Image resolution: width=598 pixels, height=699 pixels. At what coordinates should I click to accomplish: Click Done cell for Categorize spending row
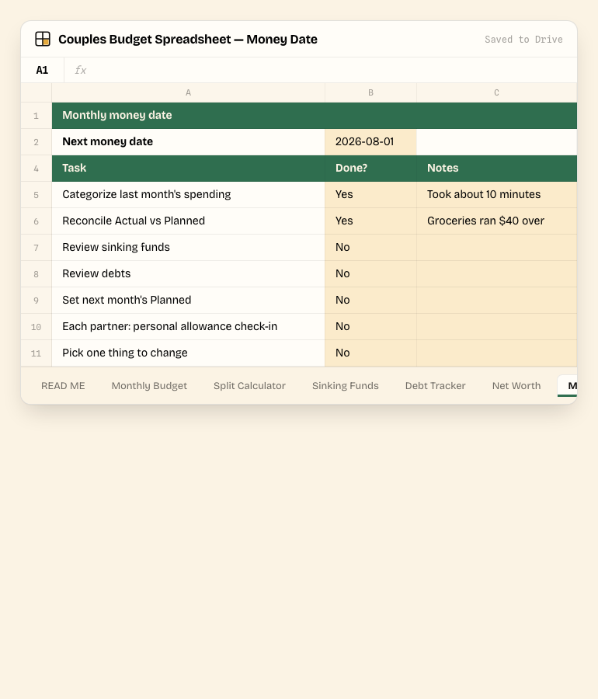point(370,194)
